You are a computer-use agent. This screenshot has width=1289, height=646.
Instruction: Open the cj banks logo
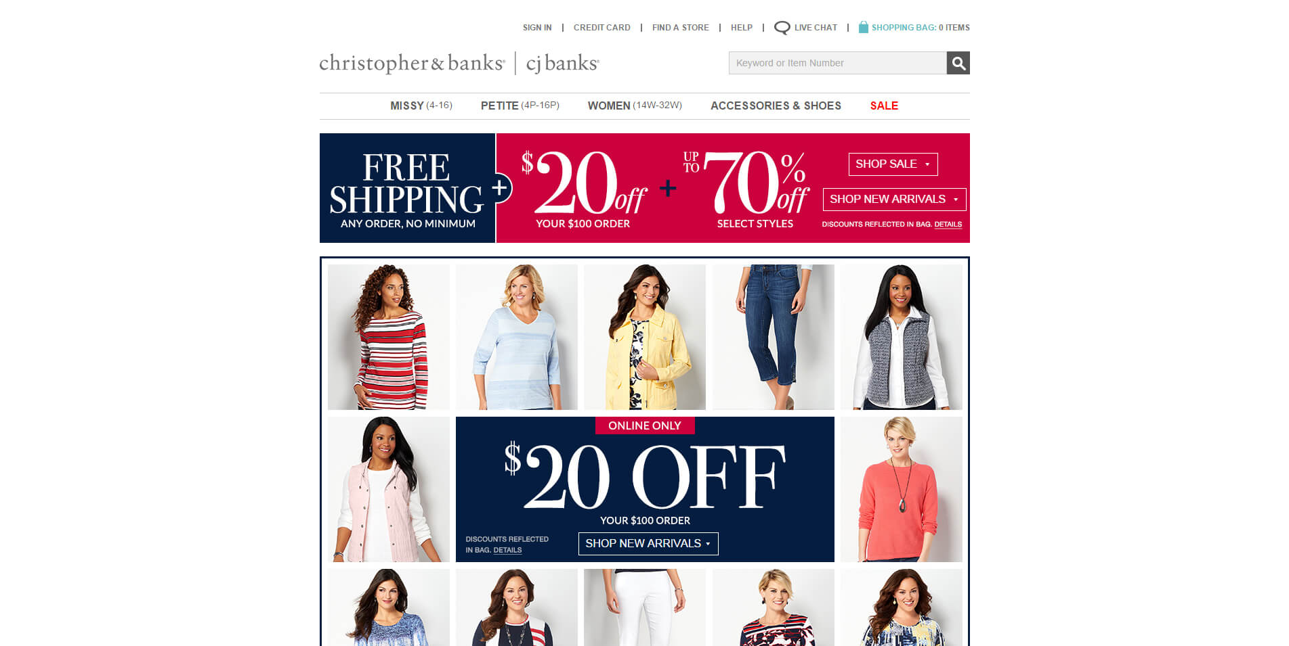pyautogui.click(x=562, y=63)
